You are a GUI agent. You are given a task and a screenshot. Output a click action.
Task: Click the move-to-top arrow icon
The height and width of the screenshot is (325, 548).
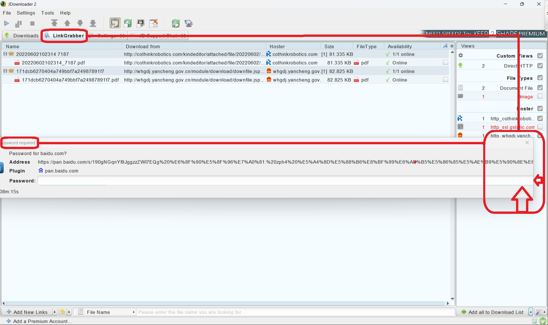click(x=54, y=23)
